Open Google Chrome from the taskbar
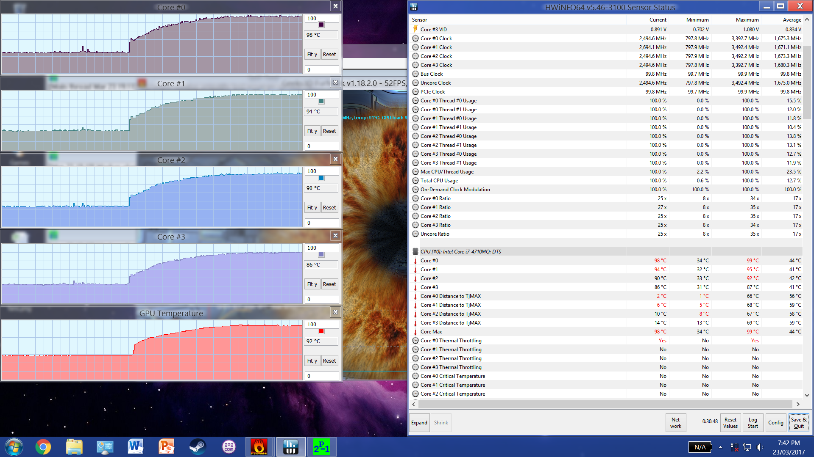Image resolution: width=814 pixels, height=457 pixels. point(43,447)
